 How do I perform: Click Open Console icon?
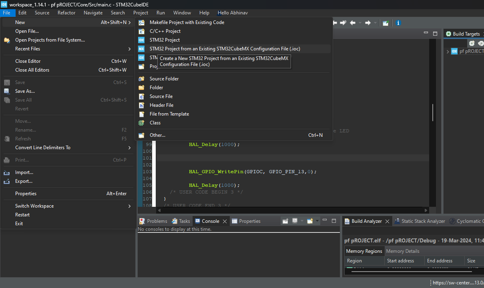310,221
